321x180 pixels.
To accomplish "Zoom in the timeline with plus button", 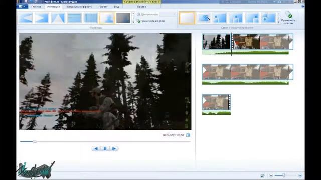I will click(300, 175).
